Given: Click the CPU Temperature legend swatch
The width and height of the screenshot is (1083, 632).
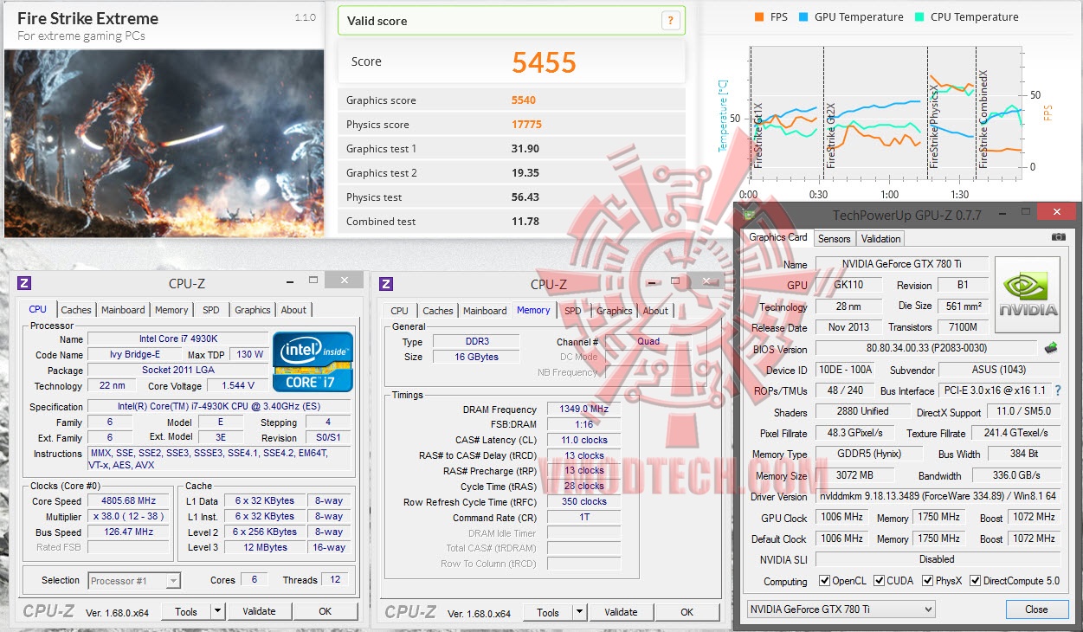Looking at the screenshot, I should pyautogui.click(x=919, y=16).
